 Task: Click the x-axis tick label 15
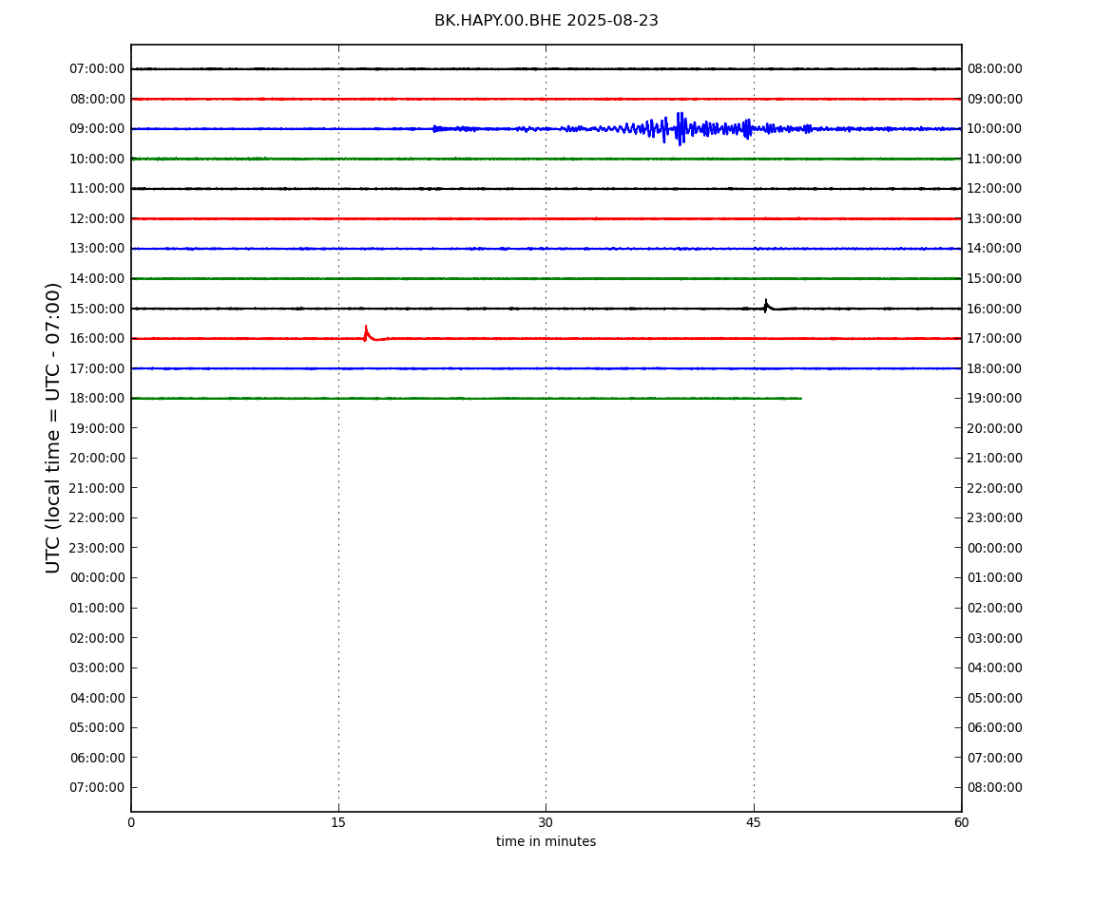tap(338, 822)
